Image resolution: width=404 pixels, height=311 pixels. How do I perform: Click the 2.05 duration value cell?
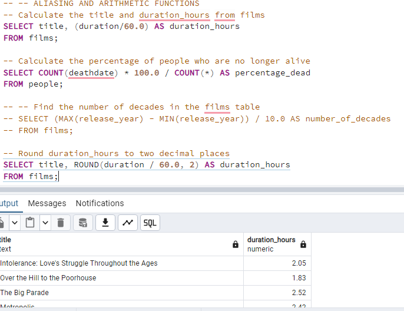(277, 263)
